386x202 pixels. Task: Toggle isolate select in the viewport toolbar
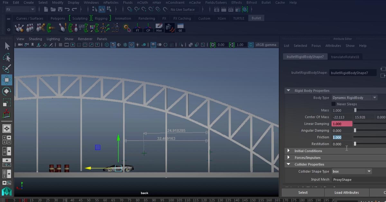(x=180, y=45)
